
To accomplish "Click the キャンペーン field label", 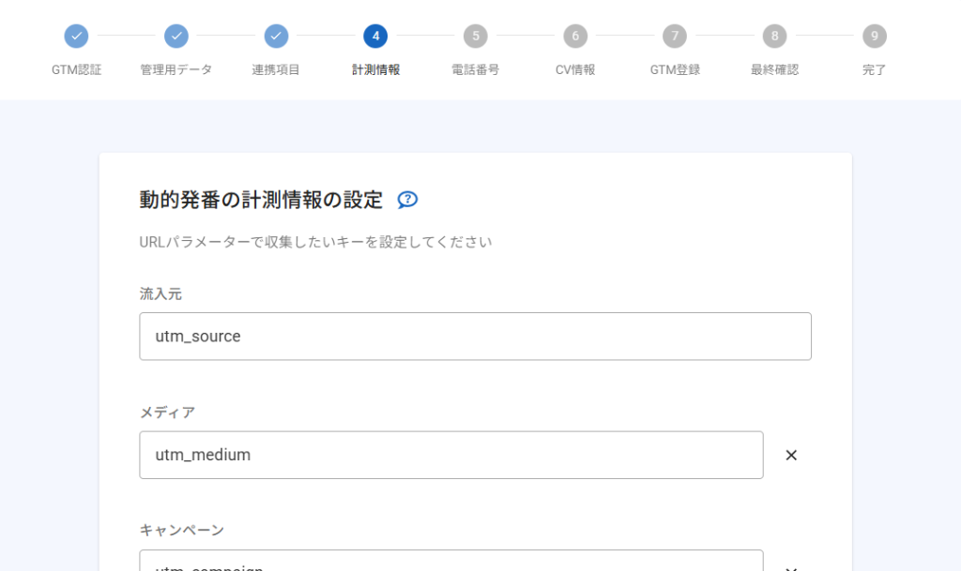I will coord(182,531).
